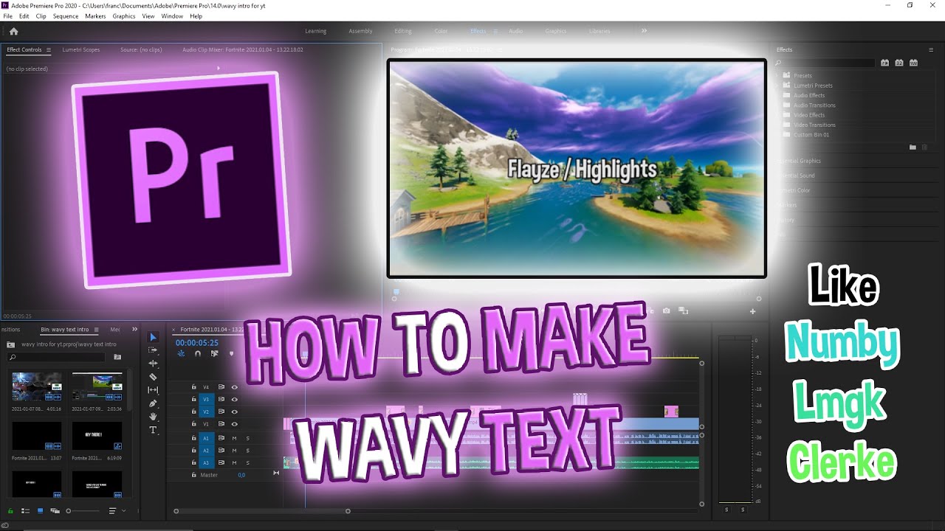Viewport: 945px width, 531px height.
Task: Filter 32-bit Color effects badge
Action: [899, 63]
